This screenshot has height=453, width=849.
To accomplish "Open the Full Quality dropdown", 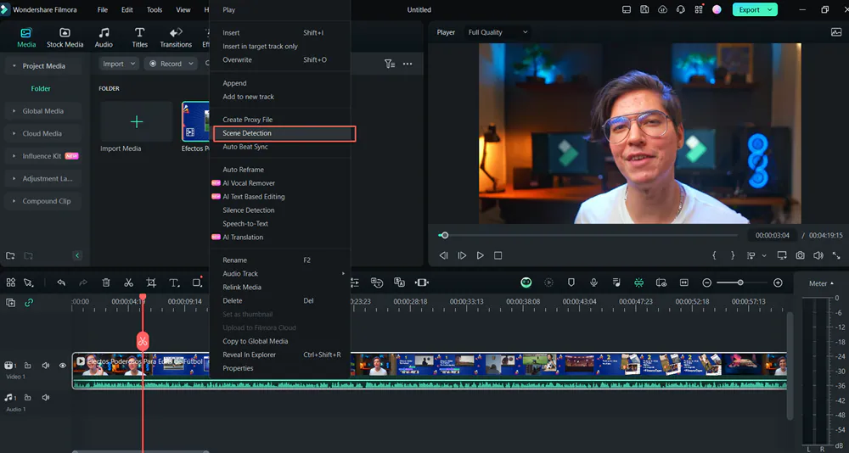I will [498, 32].
